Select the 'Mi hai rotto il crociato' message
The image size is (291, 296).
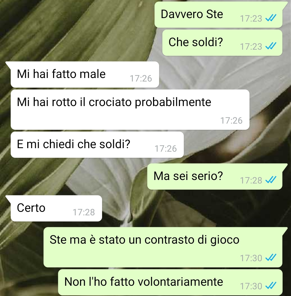[130, 110]
